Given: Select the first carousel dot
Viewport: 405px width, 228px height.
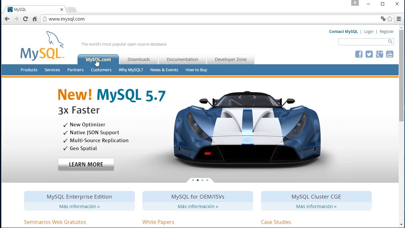Looking at the screenshot, I should pos(193,180).
